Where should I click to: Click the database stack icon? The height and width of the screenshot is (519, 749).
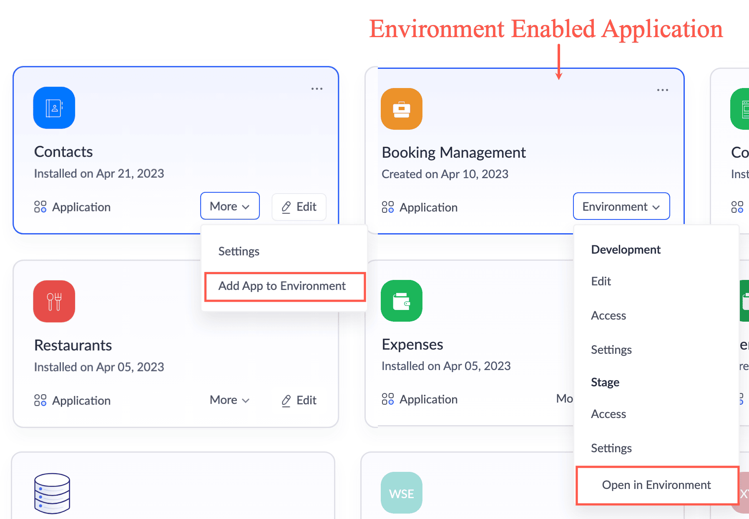(x=52, y=493)
